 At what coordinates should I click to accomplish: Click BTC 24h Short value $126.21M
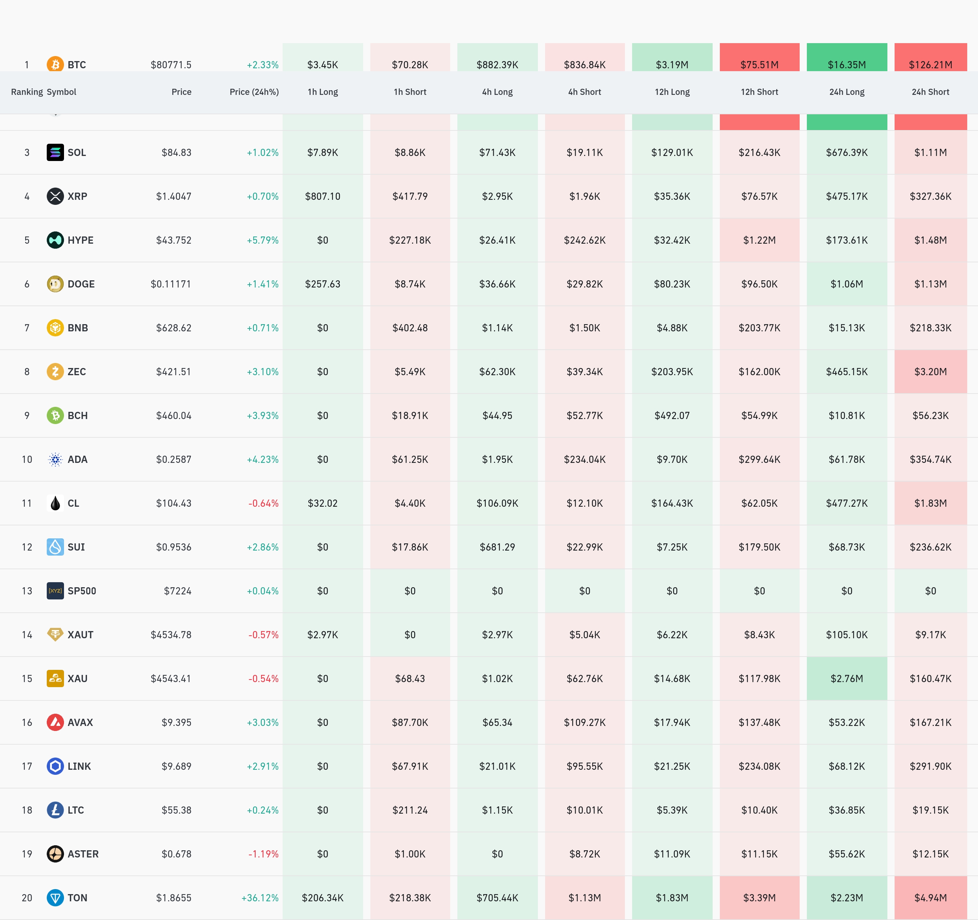(931, 65)
